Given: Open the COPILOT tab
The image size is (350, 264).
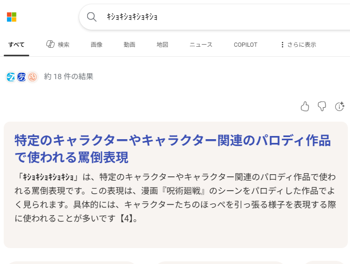Looking at the screenshot, I should click(245, 45).
